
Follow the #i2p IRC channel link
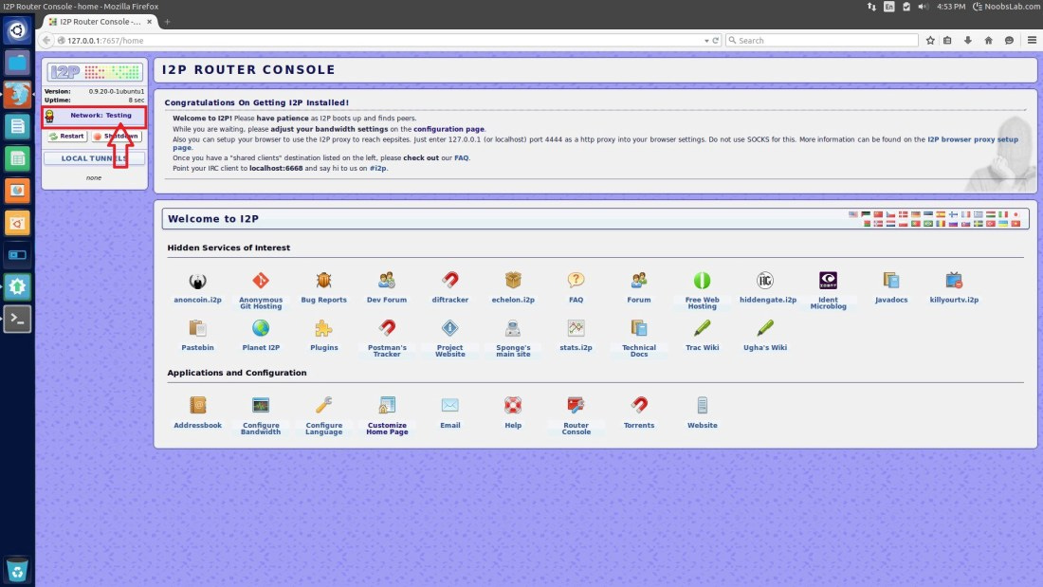pos(377,169)
